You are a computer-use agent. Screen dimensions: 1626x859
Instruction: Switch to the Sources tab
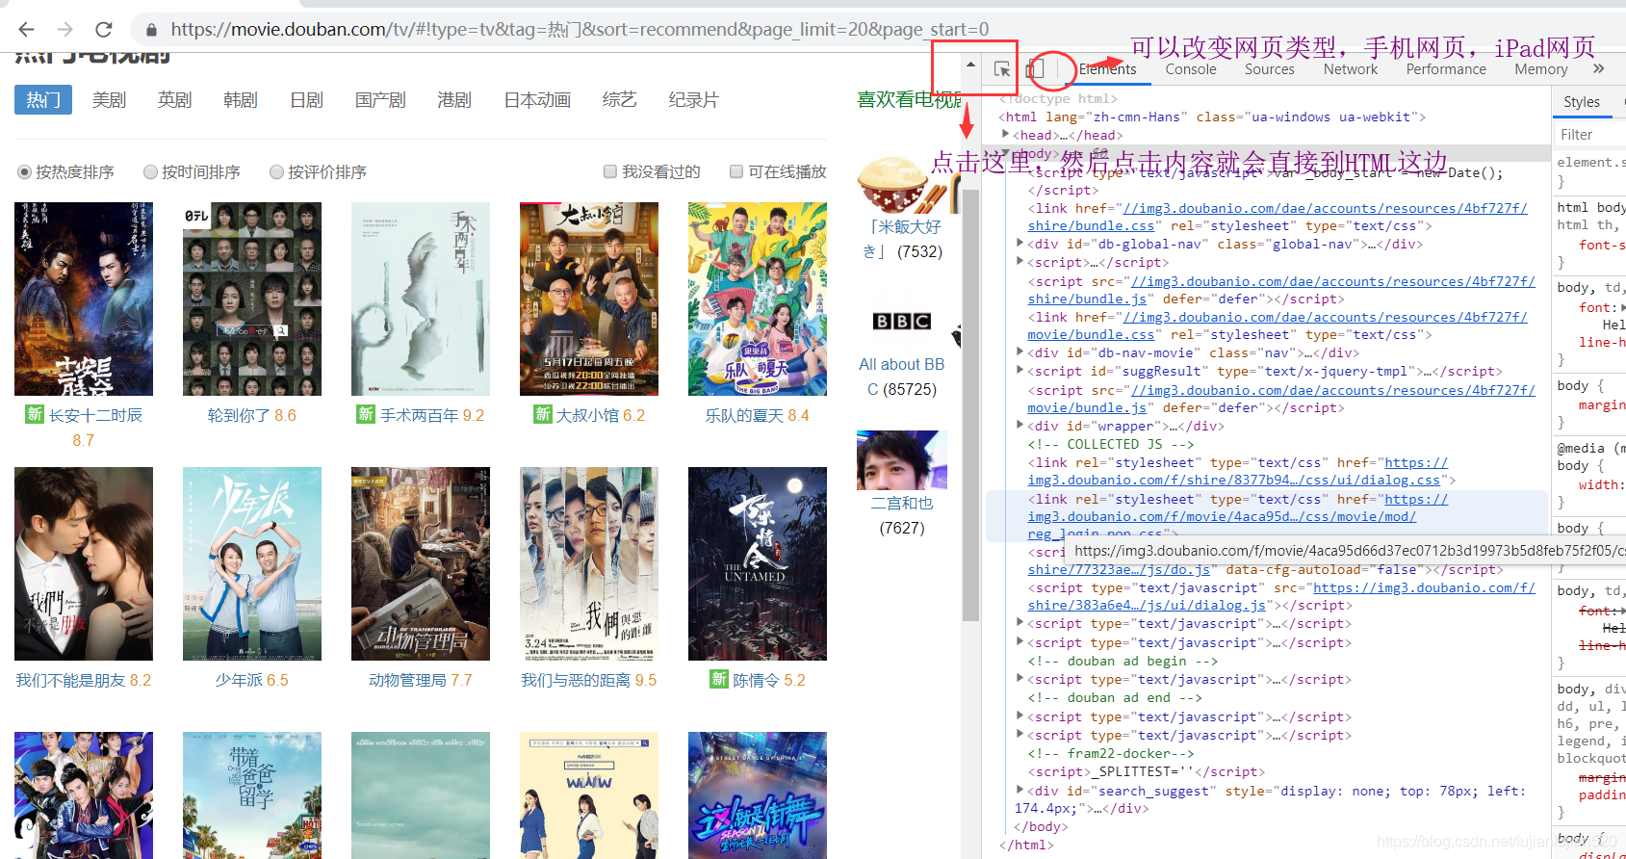point(1270,68)
